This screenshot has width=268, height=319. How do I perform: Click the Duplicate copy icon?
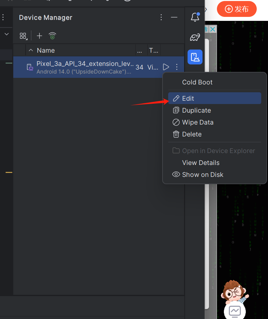pos(176,110)
